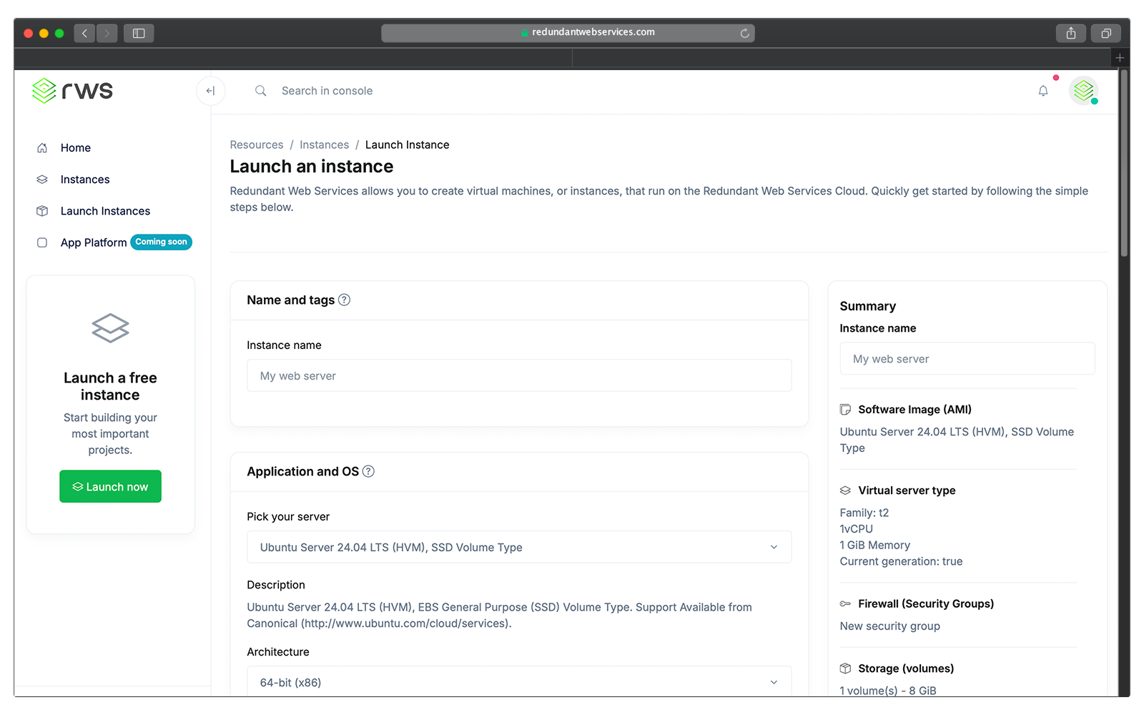Click the Launch an instance heading
This screenshot has height=715, width=1144.
pos(312,167)
